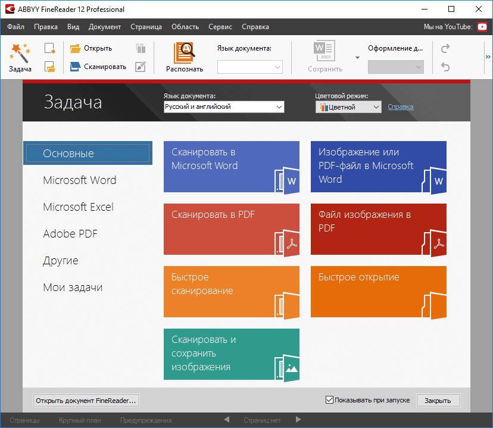Image resolution: width=493 pixels, height=428 pixels.
Task: Open the Файл menu
Action: pyautogui.click(x=15, y=27)
